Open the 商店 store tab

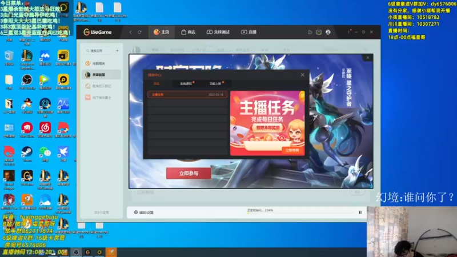pos(189,32)
